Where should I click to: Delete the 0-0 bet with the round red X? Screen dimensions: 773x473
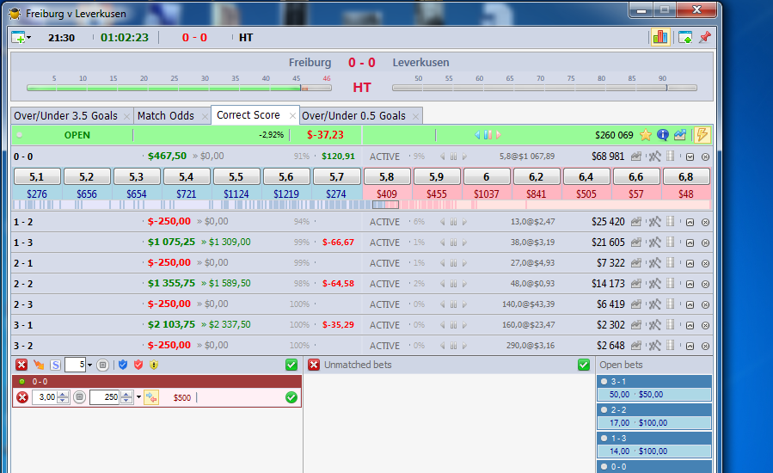pos(22,397)
